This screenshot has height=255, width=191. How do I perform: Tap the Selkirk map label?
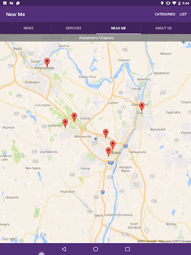98,216
